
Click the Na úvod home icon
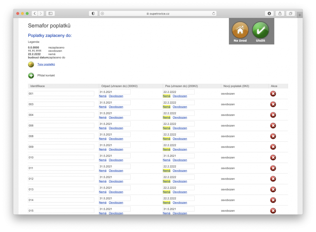click(240, 31)
